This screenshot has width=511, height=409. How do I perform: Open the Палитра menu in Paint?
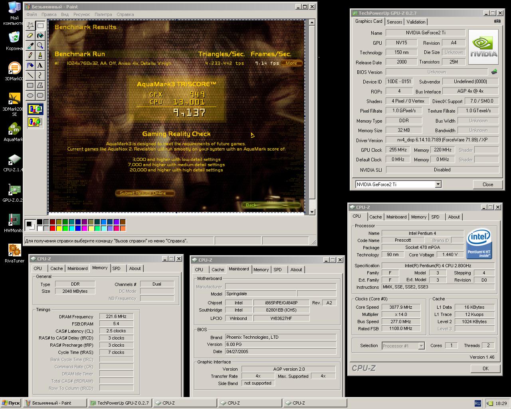103,14
